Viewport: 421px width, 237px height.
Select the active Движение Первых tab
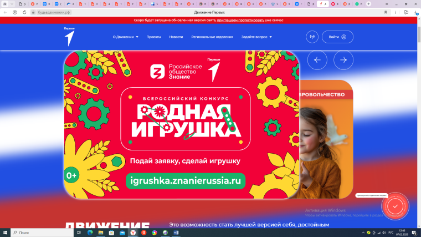[x=323, y=4]
